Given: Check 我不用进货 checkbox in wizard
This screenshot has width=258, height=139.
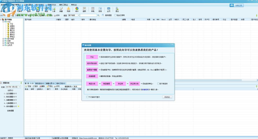Looking at the screenshot, I should (158, 84).
